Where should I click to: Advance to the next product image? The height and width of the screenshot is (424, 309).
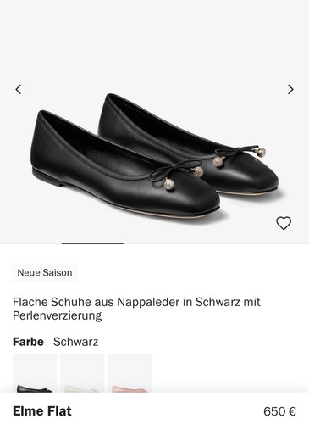click(290, 89)
